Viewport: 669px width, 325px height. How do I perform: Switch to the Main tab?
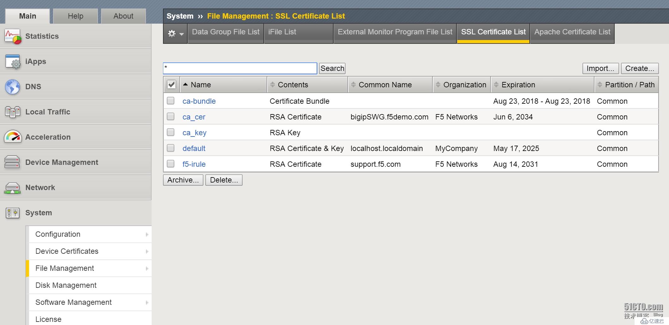point(27,16)
